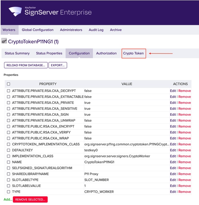Switch to the Status Summary tab
This screenshot has width=199, height=205.
tap(17, 53)
